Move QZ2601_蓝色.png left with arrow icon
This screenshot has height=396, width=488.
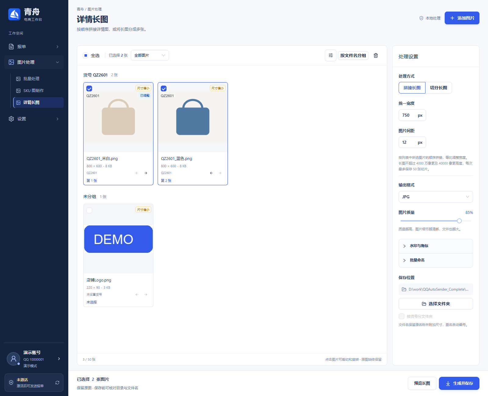point(211,173)
